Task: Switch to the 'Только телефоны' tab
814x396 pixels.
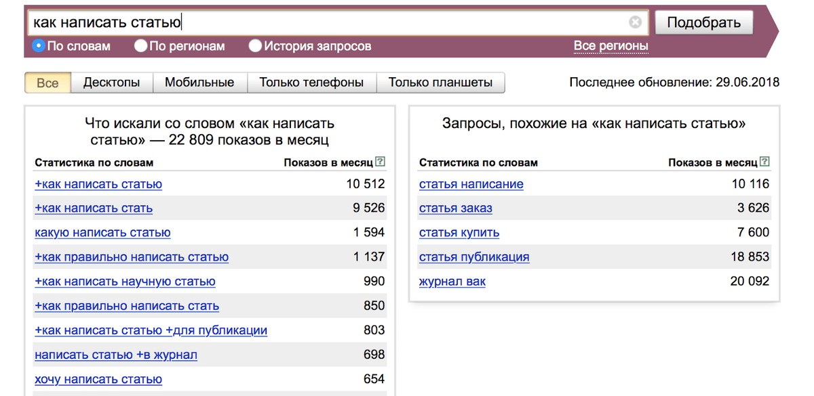Action: coord(311,83)
